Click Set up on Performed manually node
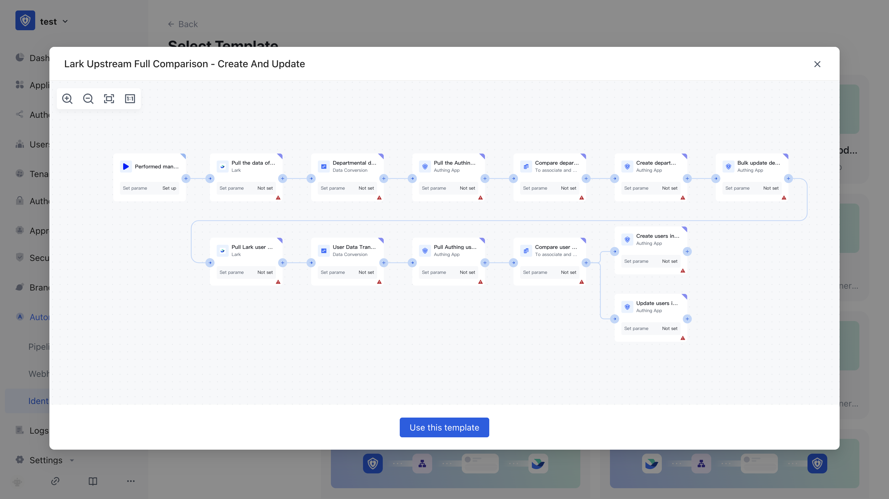This screenshot has height=499, width=889. click(169, 188)
